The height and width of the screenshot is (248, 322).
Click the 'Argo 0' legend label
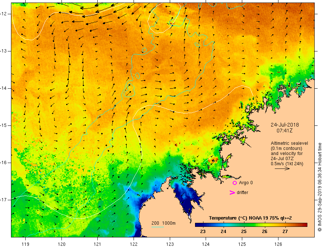tap(246, 183)
